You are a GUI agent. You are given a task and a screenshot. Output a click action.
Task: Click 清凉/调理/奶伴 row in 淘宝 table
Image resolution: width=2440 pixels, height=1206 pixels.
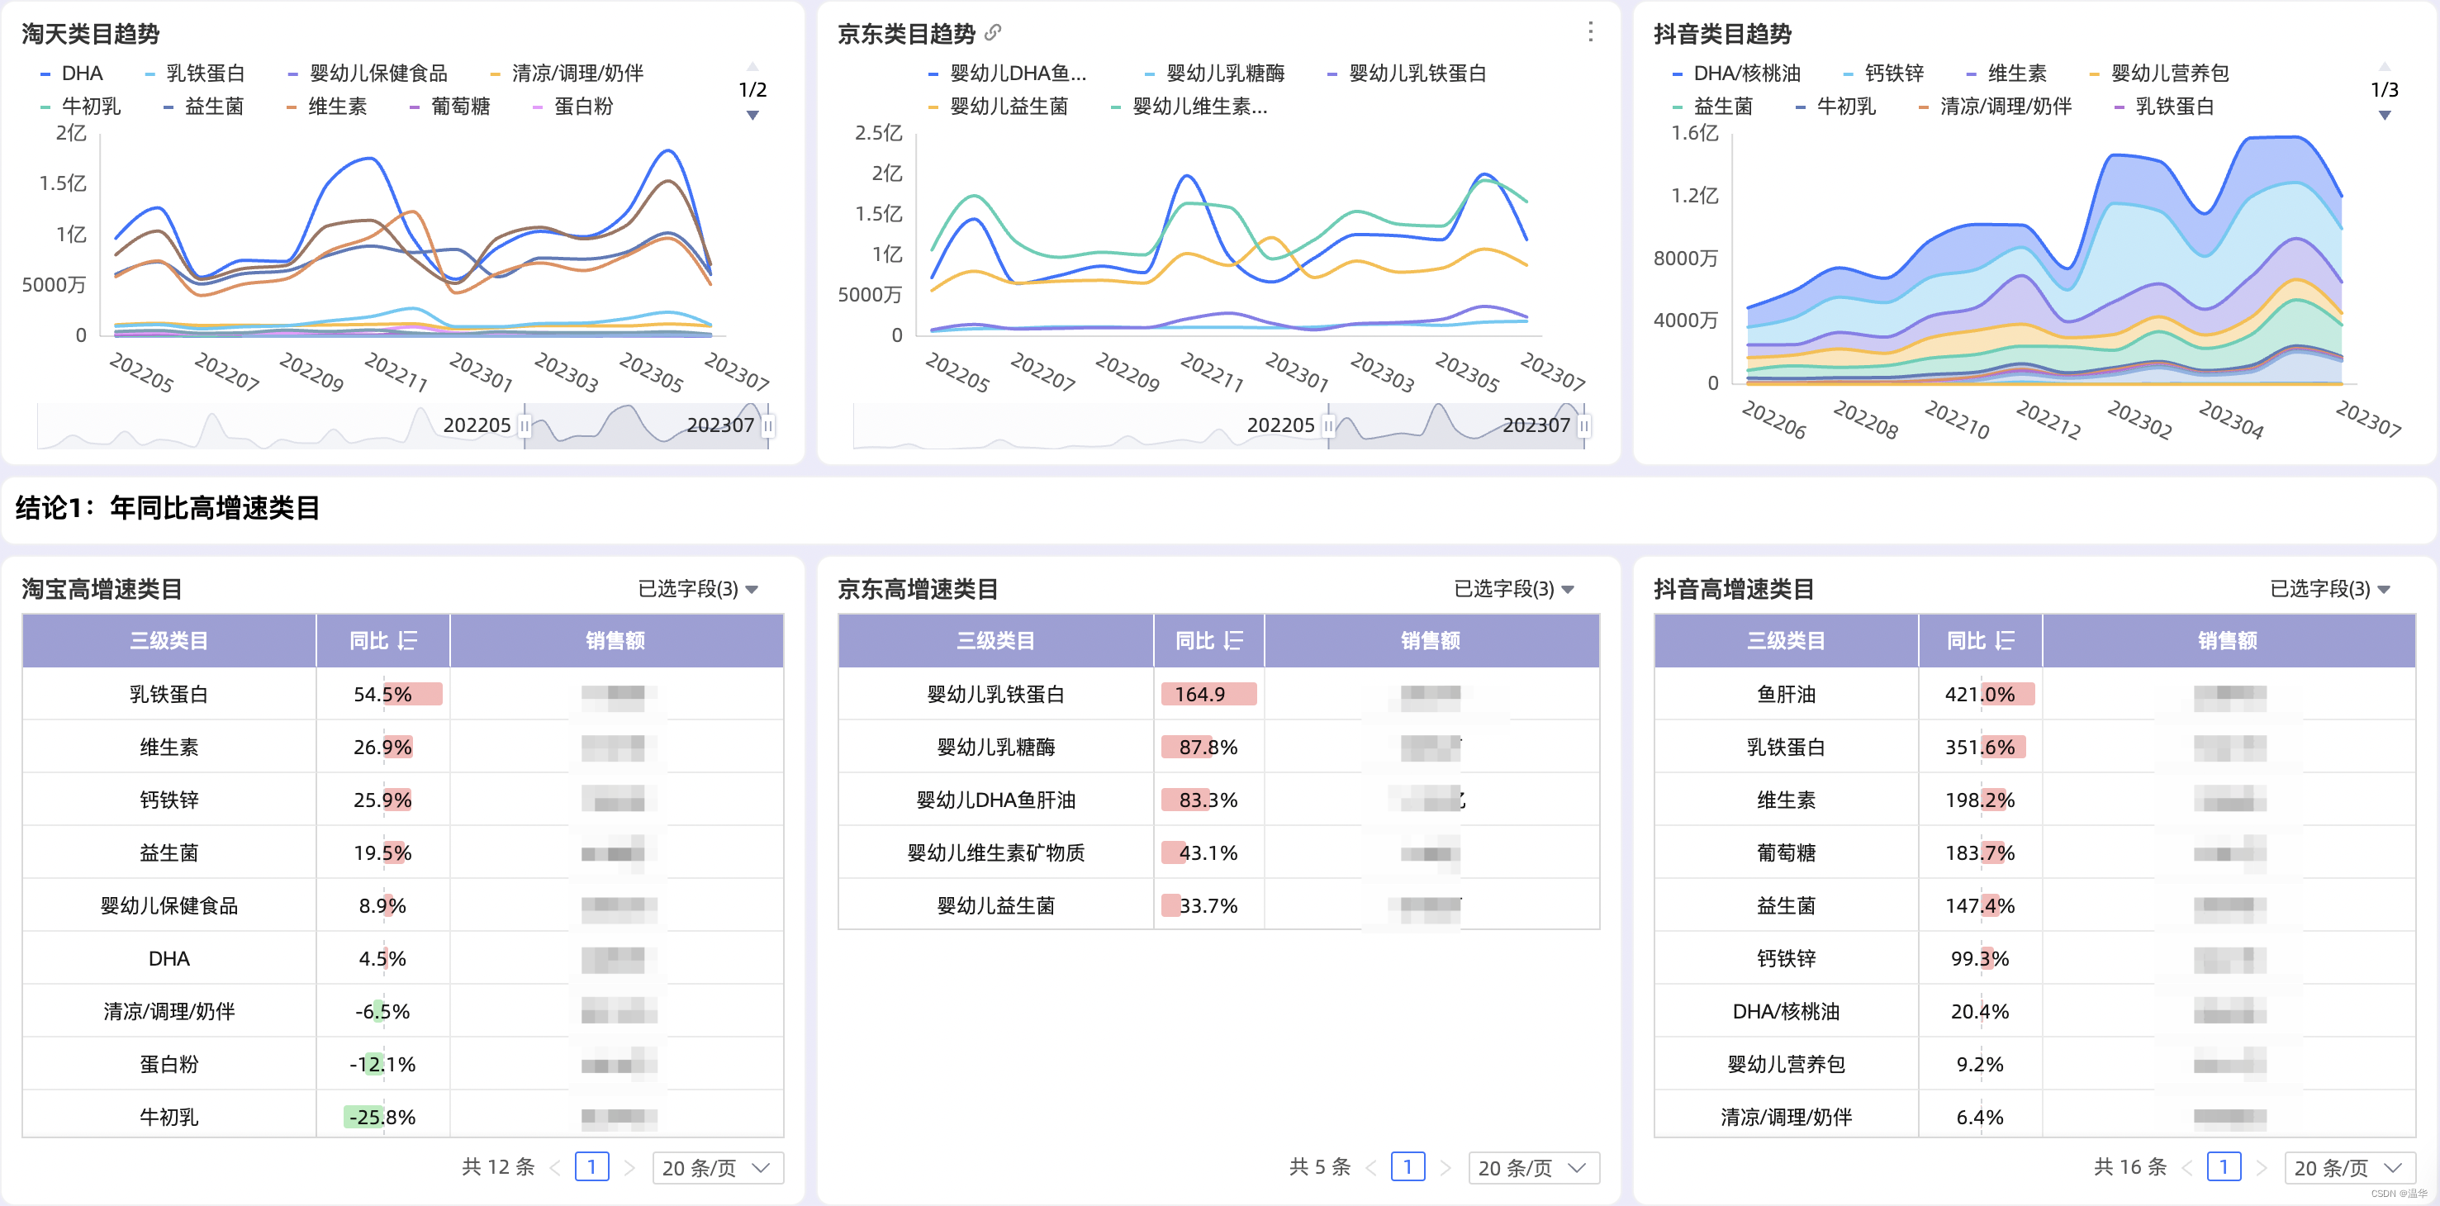pos(404,1011)
